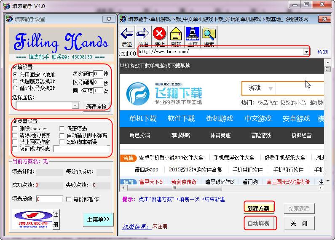The width and height of the screenshot is (335, 240).
Task: Click the 关闭 button
Action: [x=299, y=223]
